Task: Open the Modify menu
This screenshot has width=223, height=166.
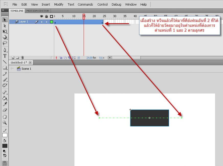Action: pyautogui.click(x=58, y=4)
